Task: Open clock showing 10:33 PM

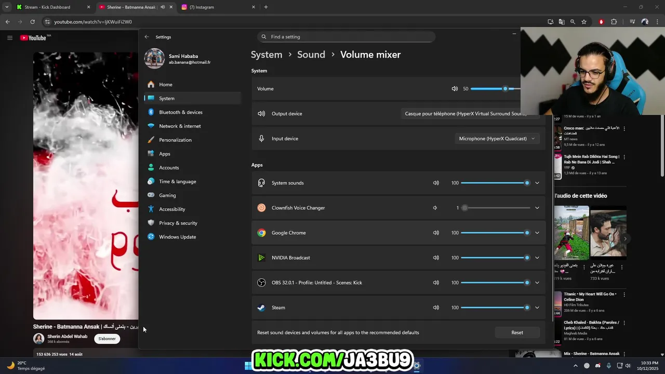Action: tap(647, 366)
